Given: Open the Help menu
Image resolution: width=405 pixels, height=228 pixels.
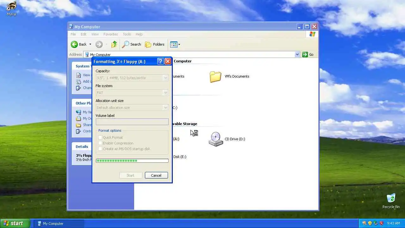Looking at the screenshot, I should (139, 34).
